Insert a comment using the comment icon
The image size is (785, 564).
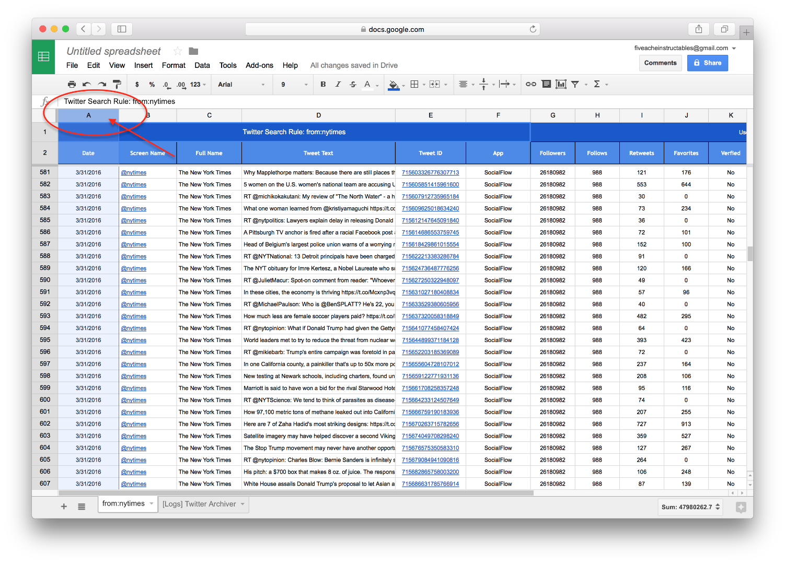[546, 84]
